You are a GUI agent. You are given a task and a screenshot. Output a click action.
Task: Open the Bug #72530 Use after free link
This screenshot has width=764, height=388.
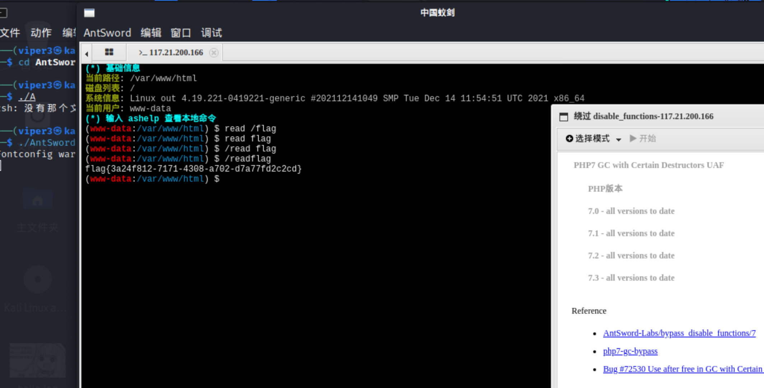[x=683, y=369]
